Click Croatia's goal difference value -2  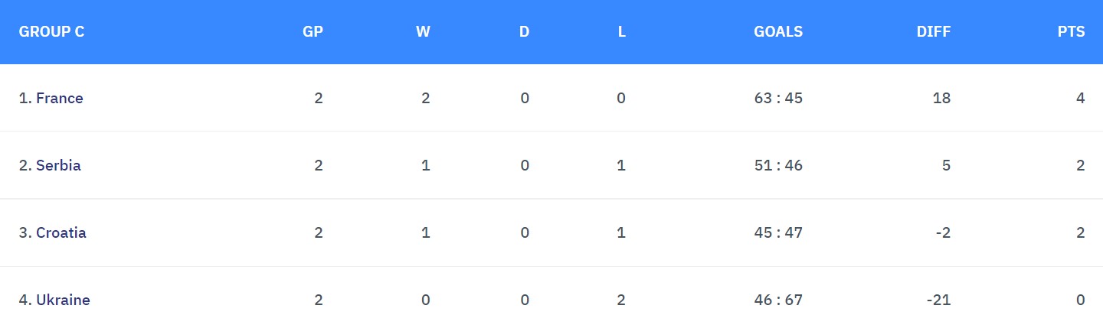(942, 232)
